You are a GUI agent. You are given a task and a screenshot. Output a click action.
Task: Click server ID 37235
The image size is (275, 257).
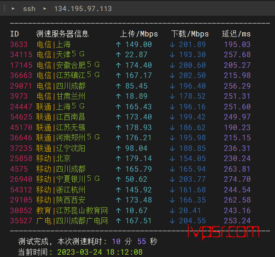tap(21, 148)
